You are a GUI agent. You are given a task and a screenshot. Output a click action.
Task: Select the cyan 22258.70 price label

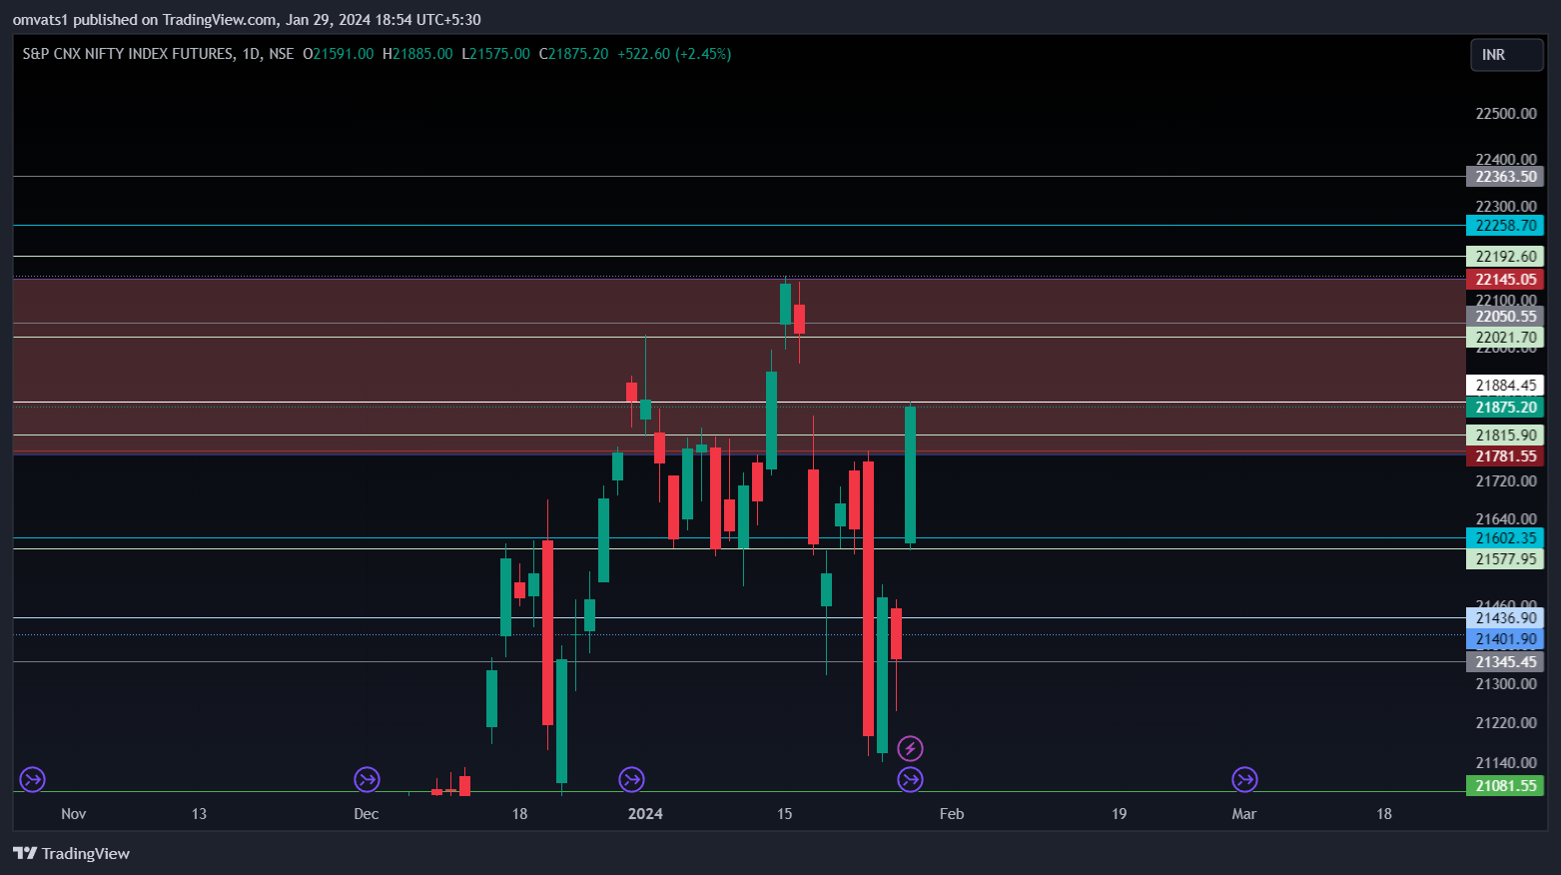[1505, 226]
